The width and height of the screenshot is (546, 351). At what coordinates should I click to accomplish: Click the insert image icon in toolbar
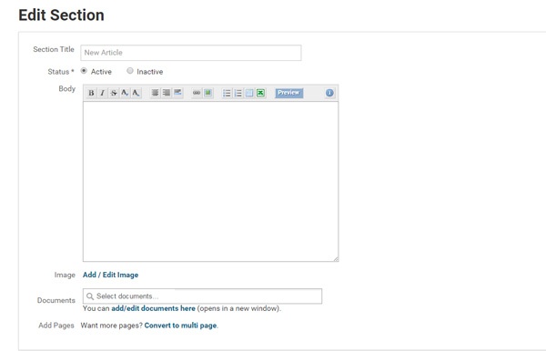click(207, 93)
